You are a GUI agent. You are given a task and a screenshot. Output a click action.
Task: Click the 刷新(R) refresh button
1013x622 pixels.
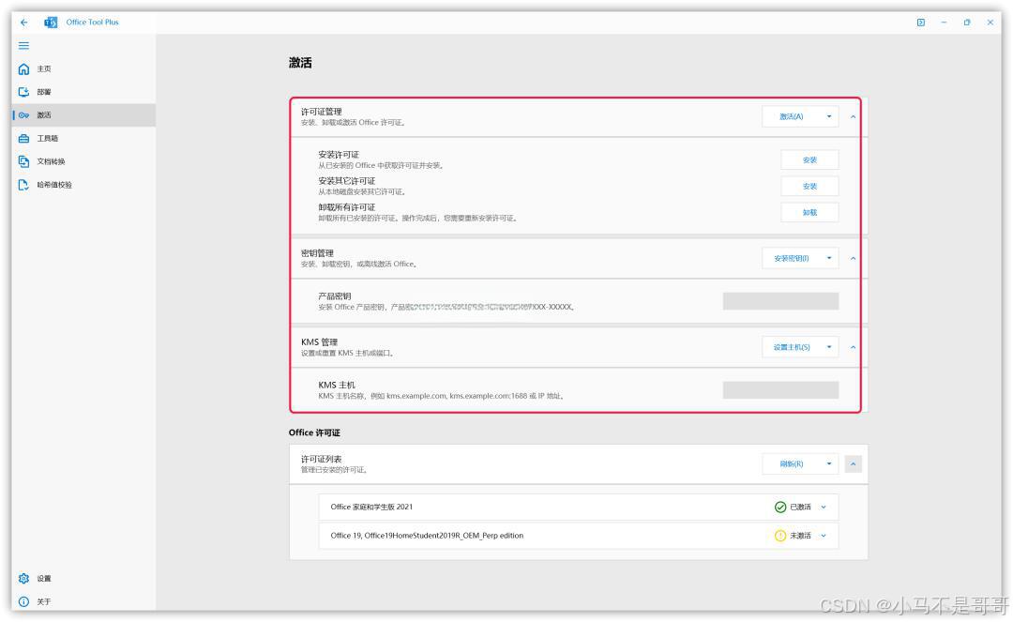pos(792,463)
